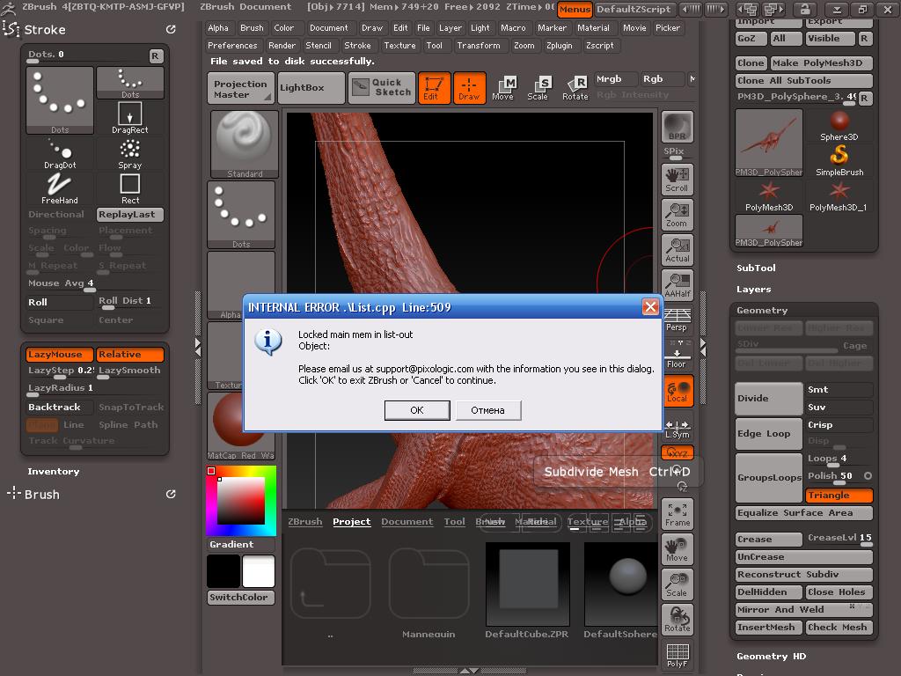The width and height of the screenshot is (901, 676).
Task: Collapse the Geometry section
Action: click(x=762, y=311)
